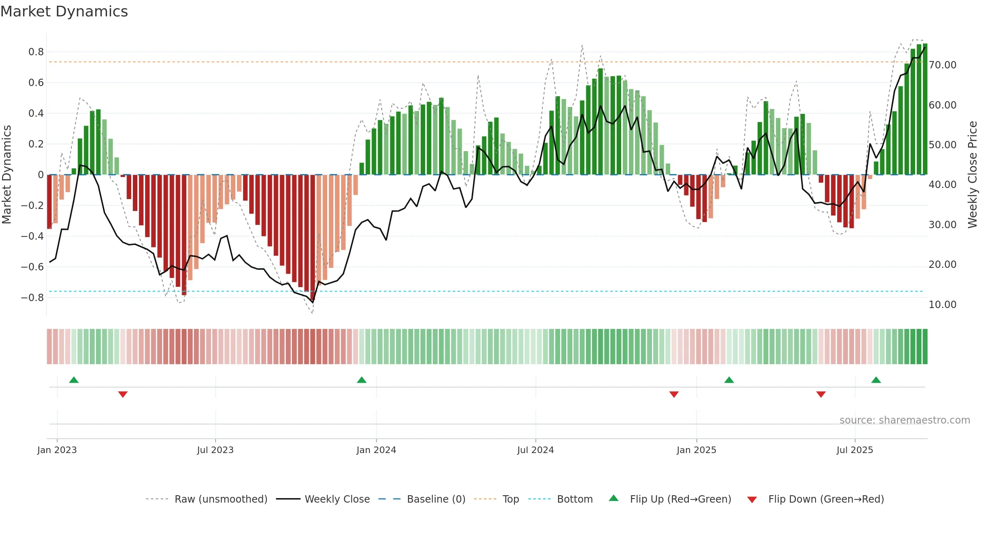Click the green flip-up marker near Jan 2023
The width and height of the screenshot is (984, 553).
[74, 380]
